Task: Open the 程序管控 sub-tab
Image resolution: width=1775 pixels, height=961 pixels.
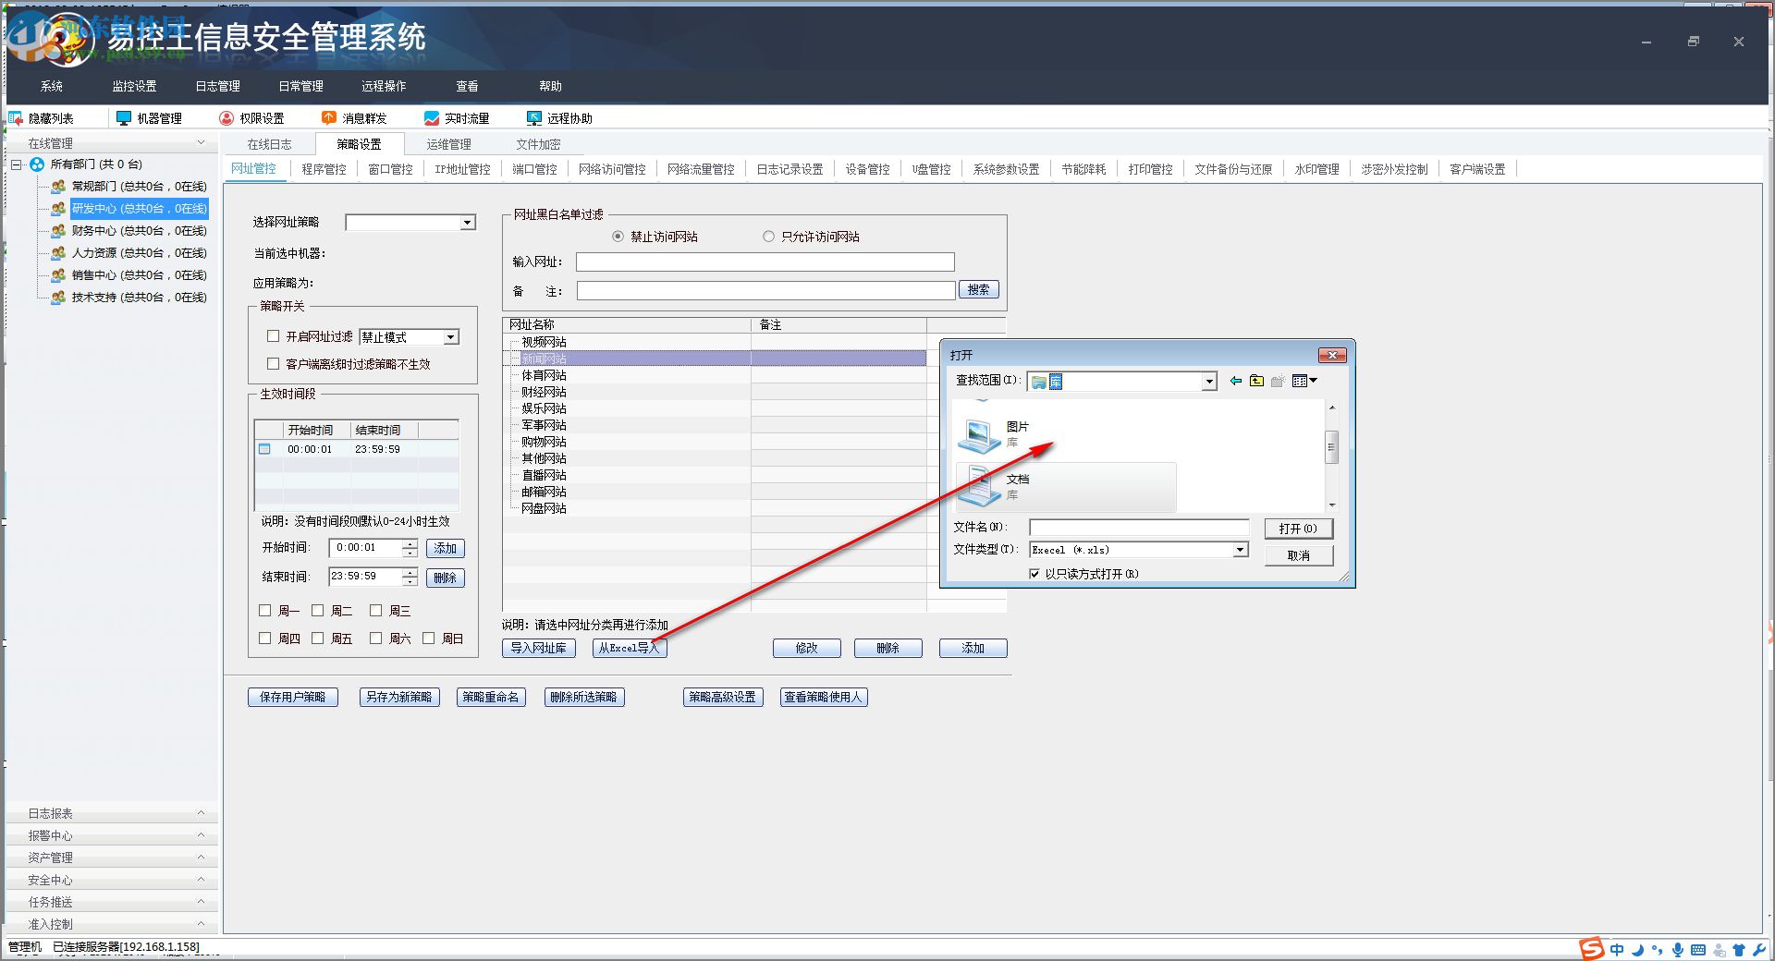Action: (324, 169)
